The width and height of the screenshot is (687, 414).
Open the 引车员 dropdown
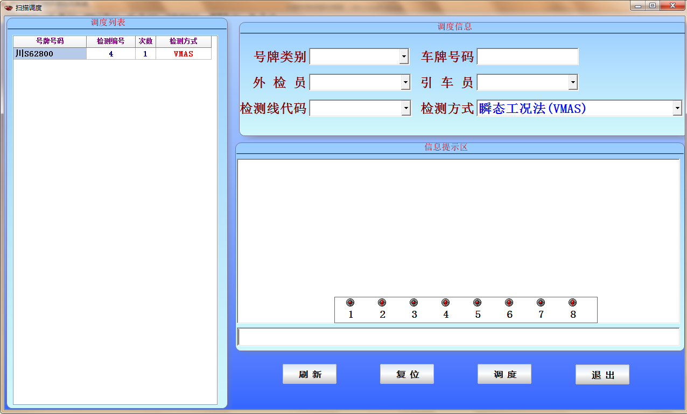pyautogui.click(x=573, y=82)
